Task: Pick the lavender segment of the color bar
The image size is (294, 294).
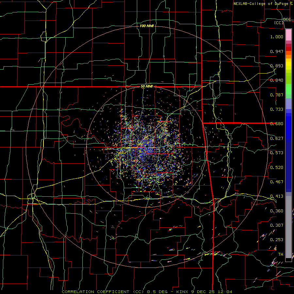Action: [288, 104]
